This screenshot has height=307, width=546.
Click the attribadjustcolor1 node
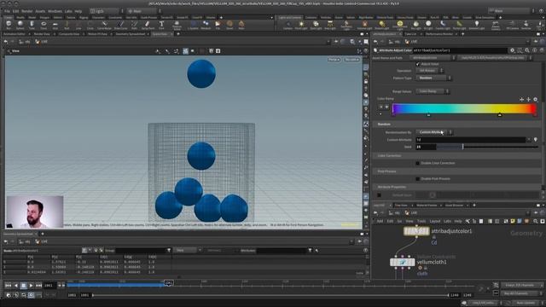[x=416, y=231]
